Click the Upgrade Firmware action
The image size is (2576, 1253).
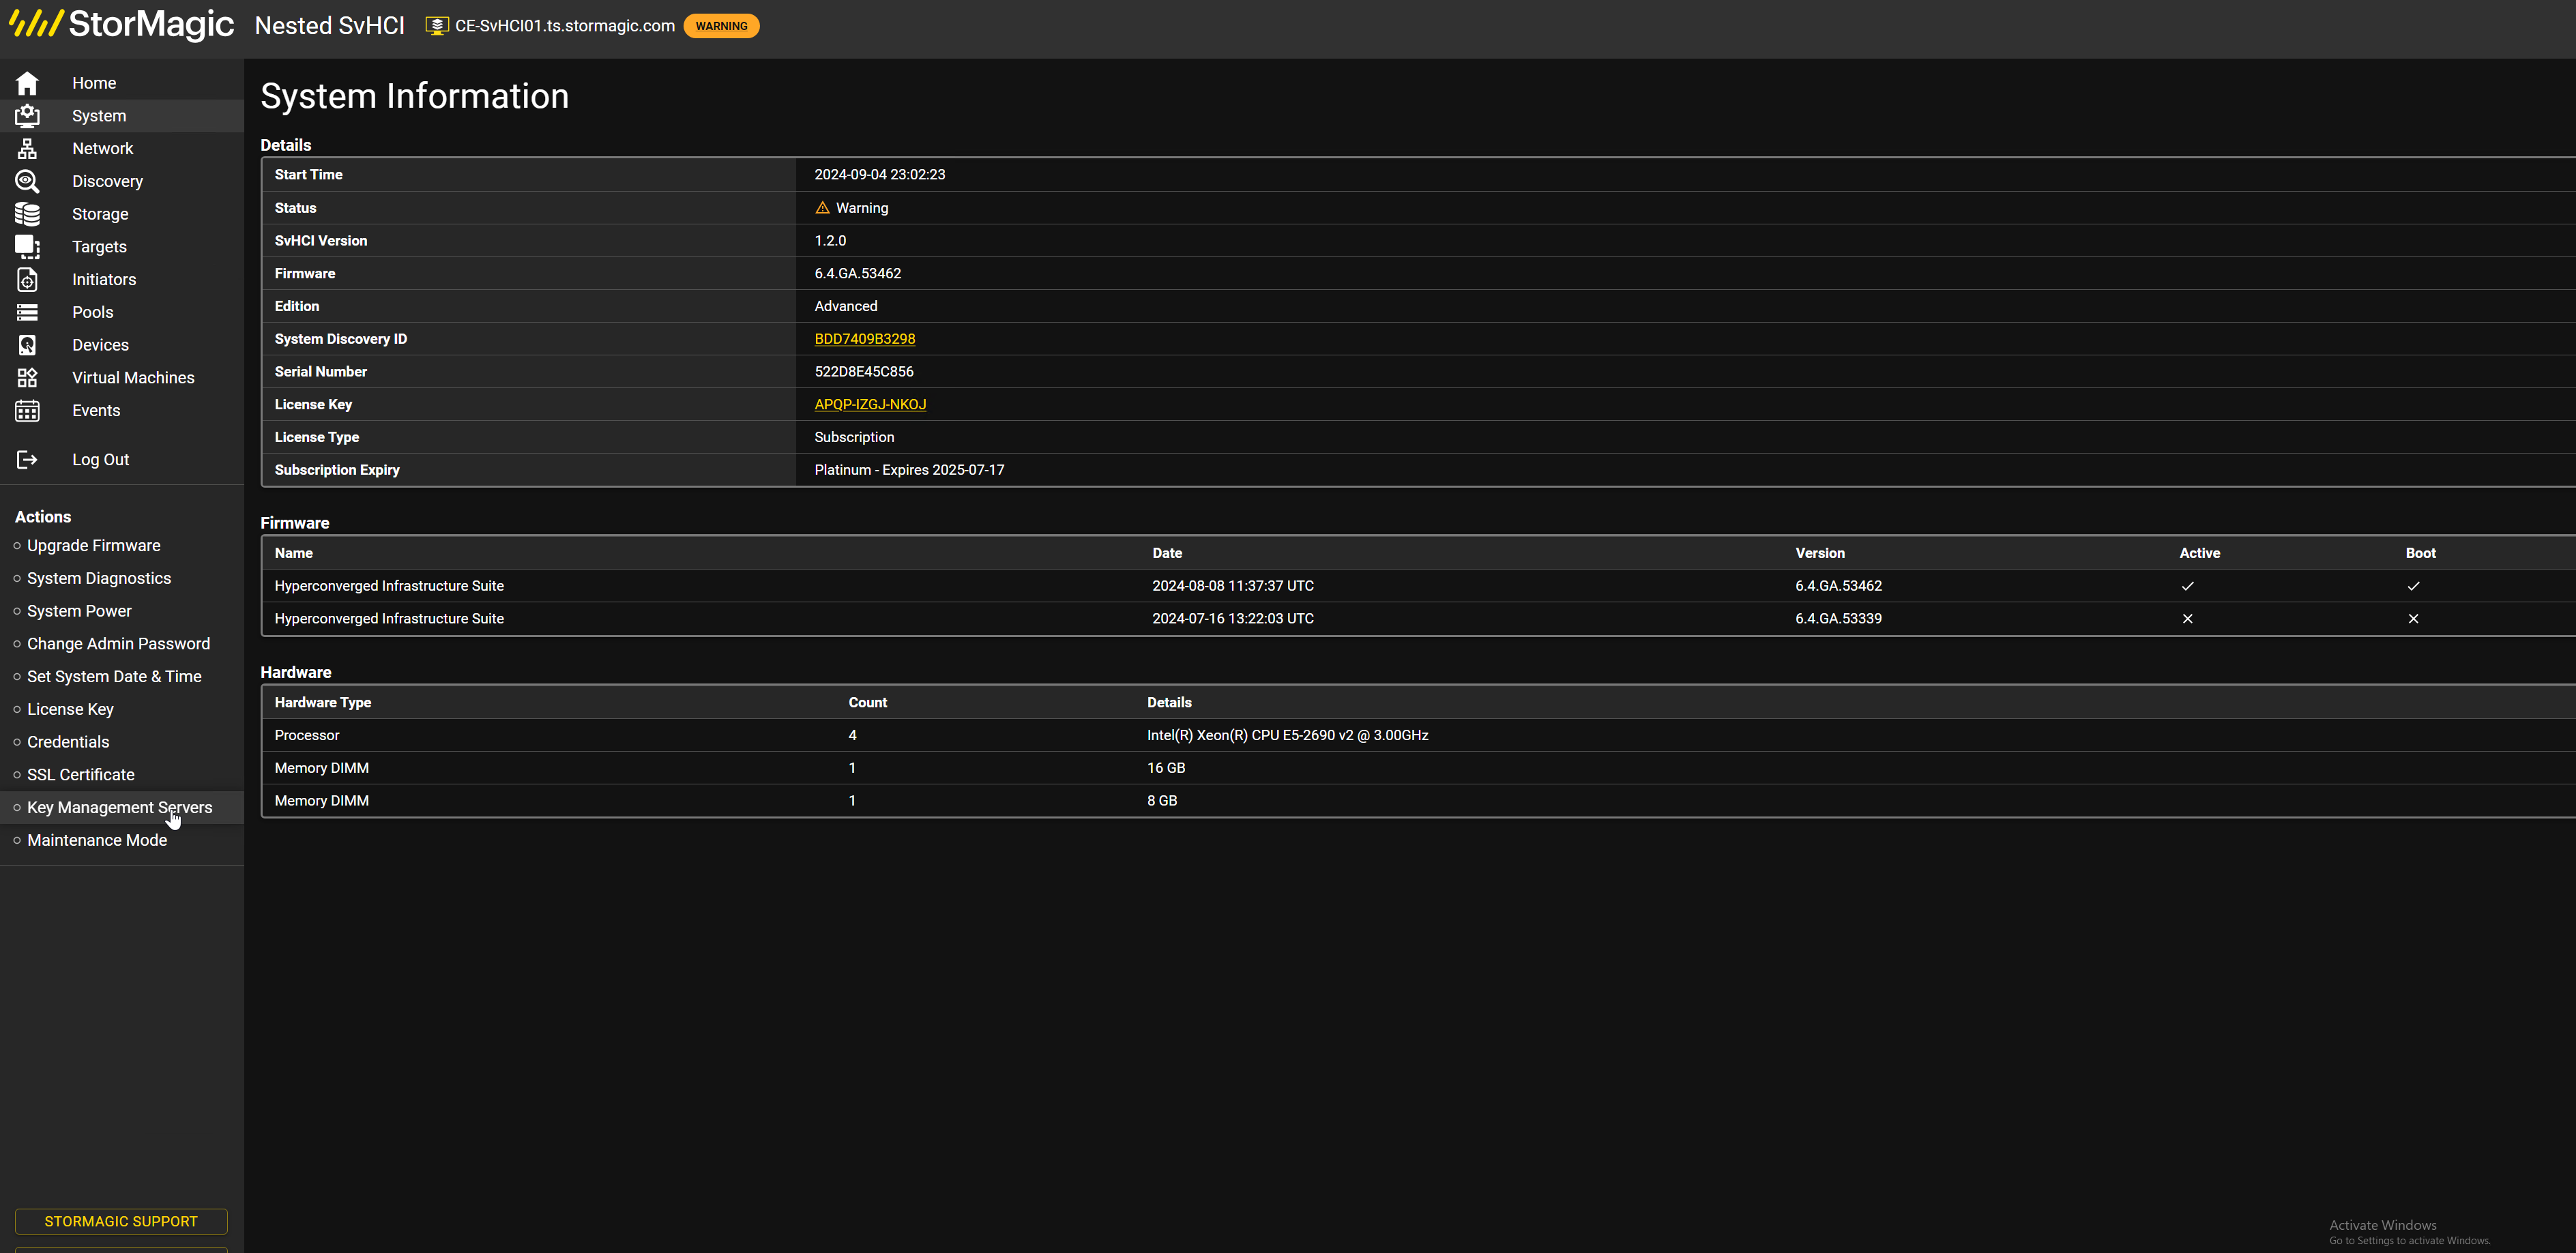click(x=93, y=546)
